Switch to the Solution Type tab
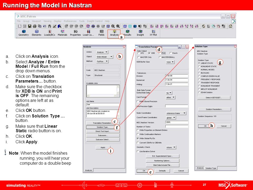The height and width of the screenshot is (190, 253). (211, 168)
